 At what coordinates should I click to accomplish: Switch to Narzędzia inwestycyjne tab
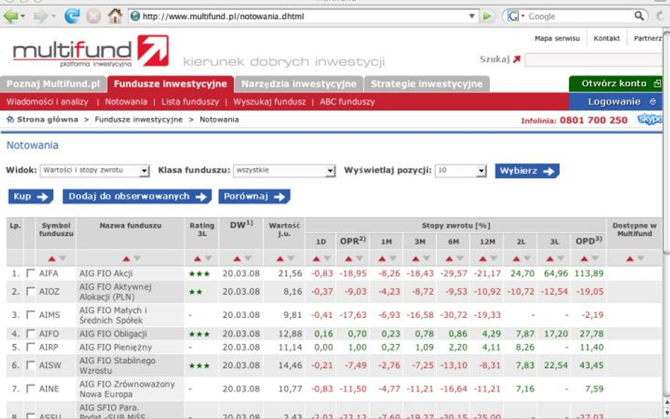tap(298, 84)
